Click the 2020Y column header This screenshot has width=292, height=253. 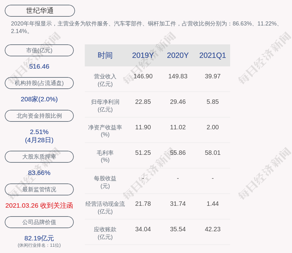click(178, 55)
